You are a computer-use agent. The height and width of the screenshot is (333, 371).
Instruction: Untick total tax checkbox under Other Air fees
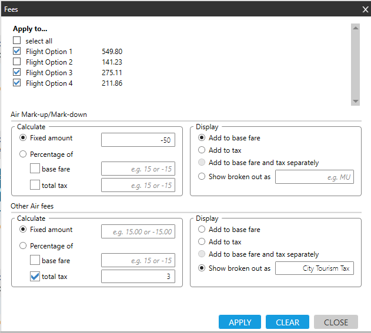point(35,276)
